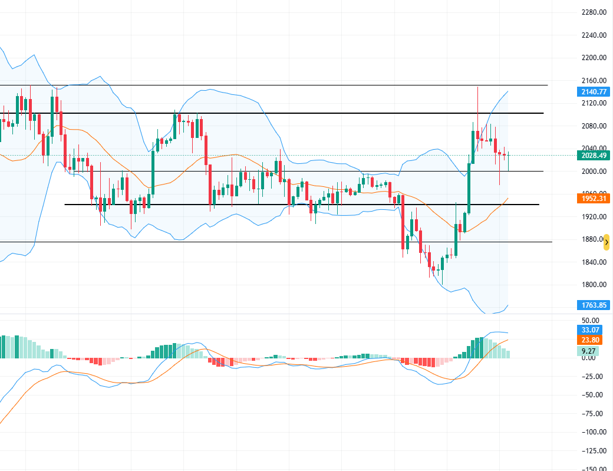Select the orange 1952.31 moving average label
This screenshot has height=471, width=613.
pos(594,199)
